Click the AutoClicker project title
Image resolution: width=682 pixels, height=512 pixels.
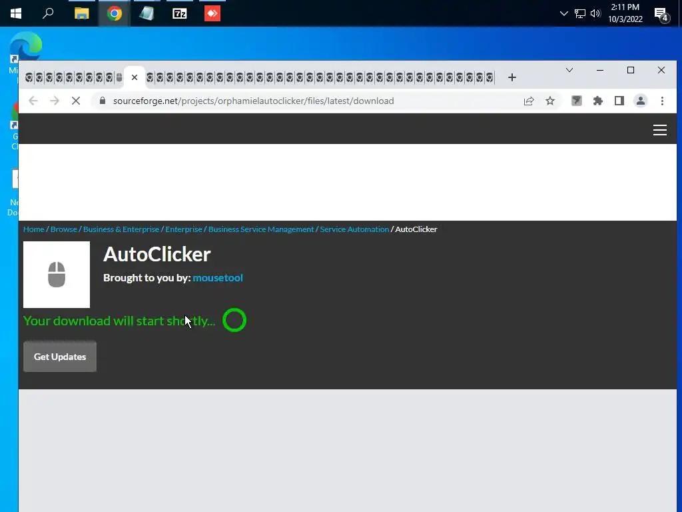coord(157,254)
